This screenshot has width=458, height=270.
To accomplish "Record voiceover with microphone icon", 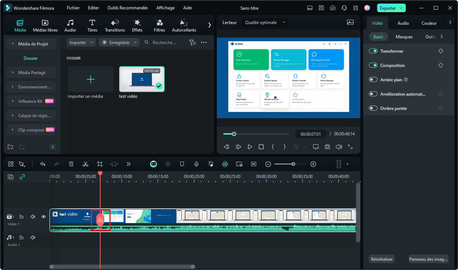I will 196,164.
